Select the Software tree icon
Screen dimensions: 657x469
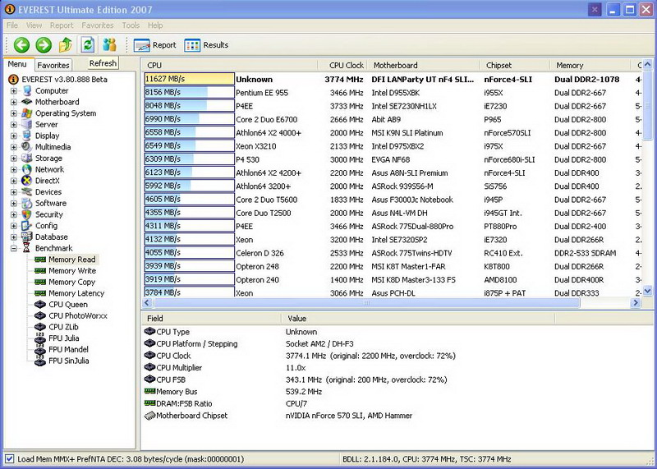pos(27,203)
